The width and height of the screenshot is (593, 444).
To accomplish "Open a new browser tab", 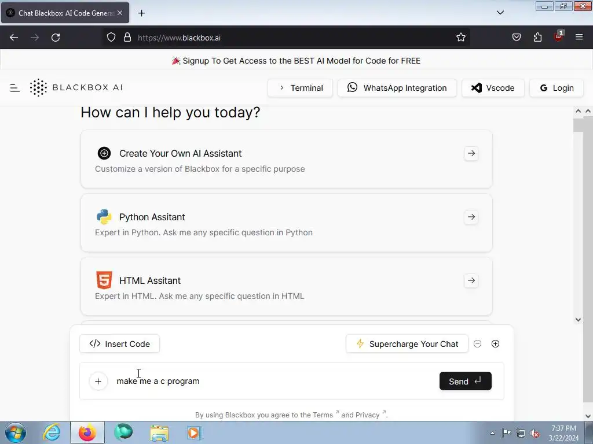I will click(141, 13).
